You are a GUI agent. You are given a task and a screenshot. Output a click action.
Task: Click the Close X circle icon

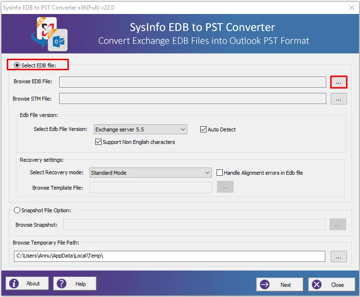317,284
